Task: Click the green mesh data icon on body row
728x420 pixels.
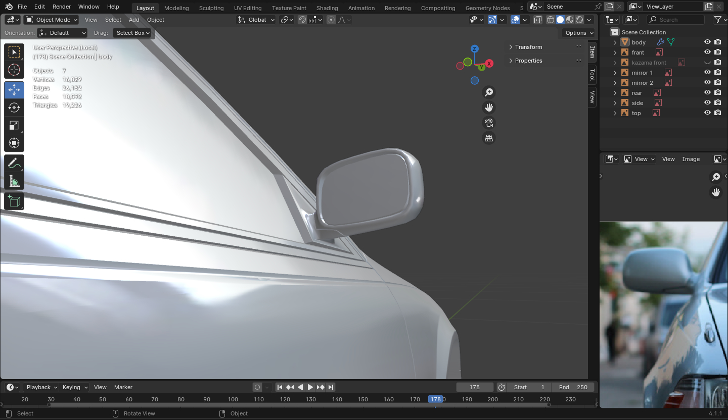Action: point(671,42)
